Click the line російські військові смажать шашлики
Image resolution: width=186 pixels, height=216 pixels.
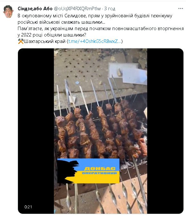coord(61,22)
